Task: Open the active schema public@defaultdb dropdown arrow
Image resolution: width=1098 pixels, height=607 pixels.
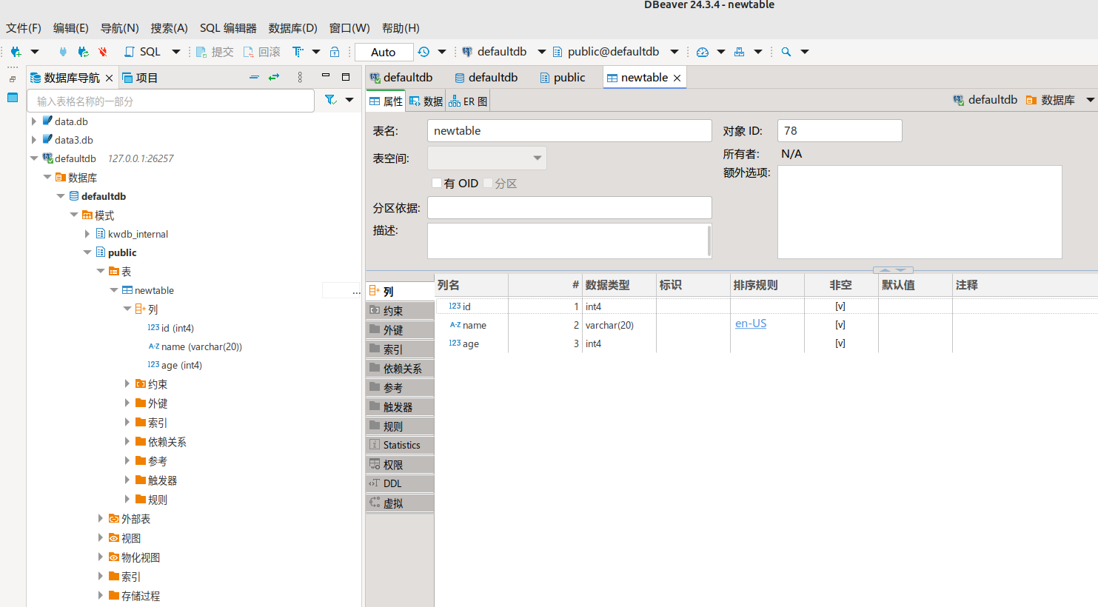Action: 674,52
